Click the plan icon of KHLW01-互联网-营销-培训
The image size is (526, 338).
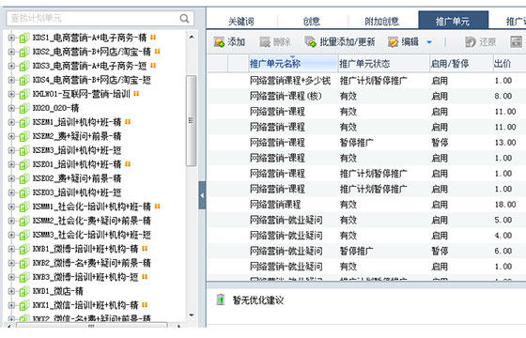point(24,94)
